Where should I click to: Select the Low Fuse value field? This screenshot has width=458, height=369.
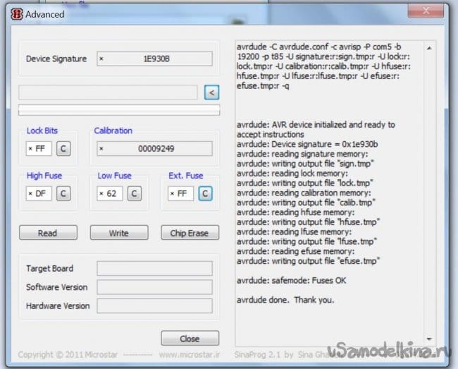click(x=109, y=193)
